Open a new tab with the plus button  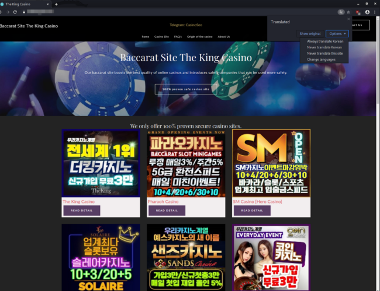[56, 4]
